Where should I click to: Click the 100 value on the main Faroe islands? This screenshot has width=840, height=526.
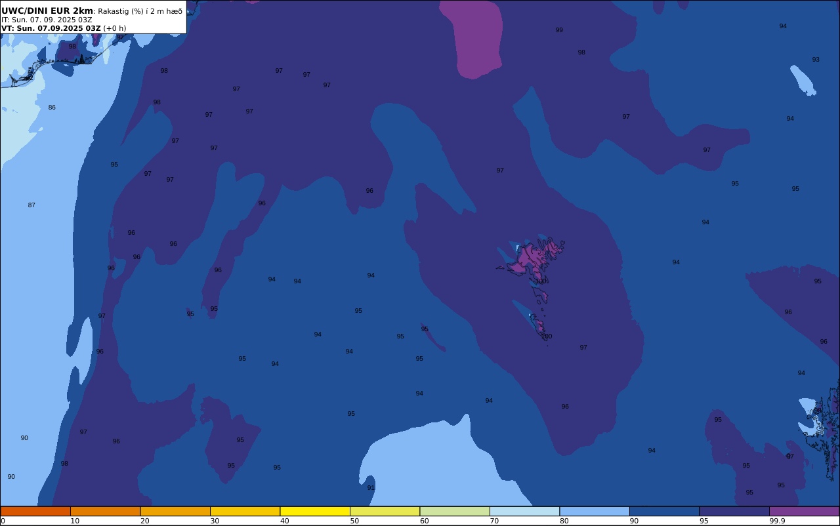(540, 281)
